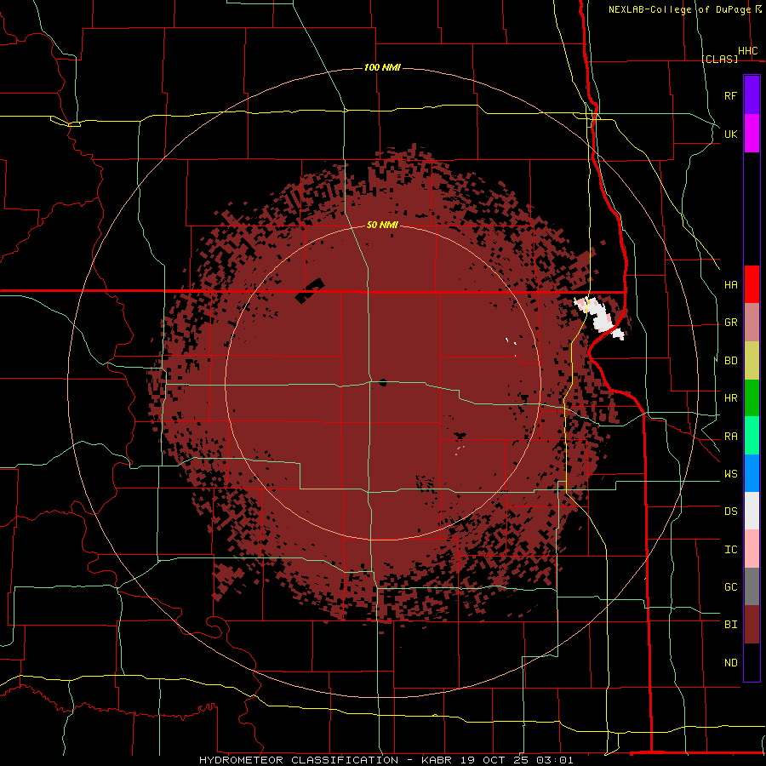Click the HA legend label

coord(730,284)
